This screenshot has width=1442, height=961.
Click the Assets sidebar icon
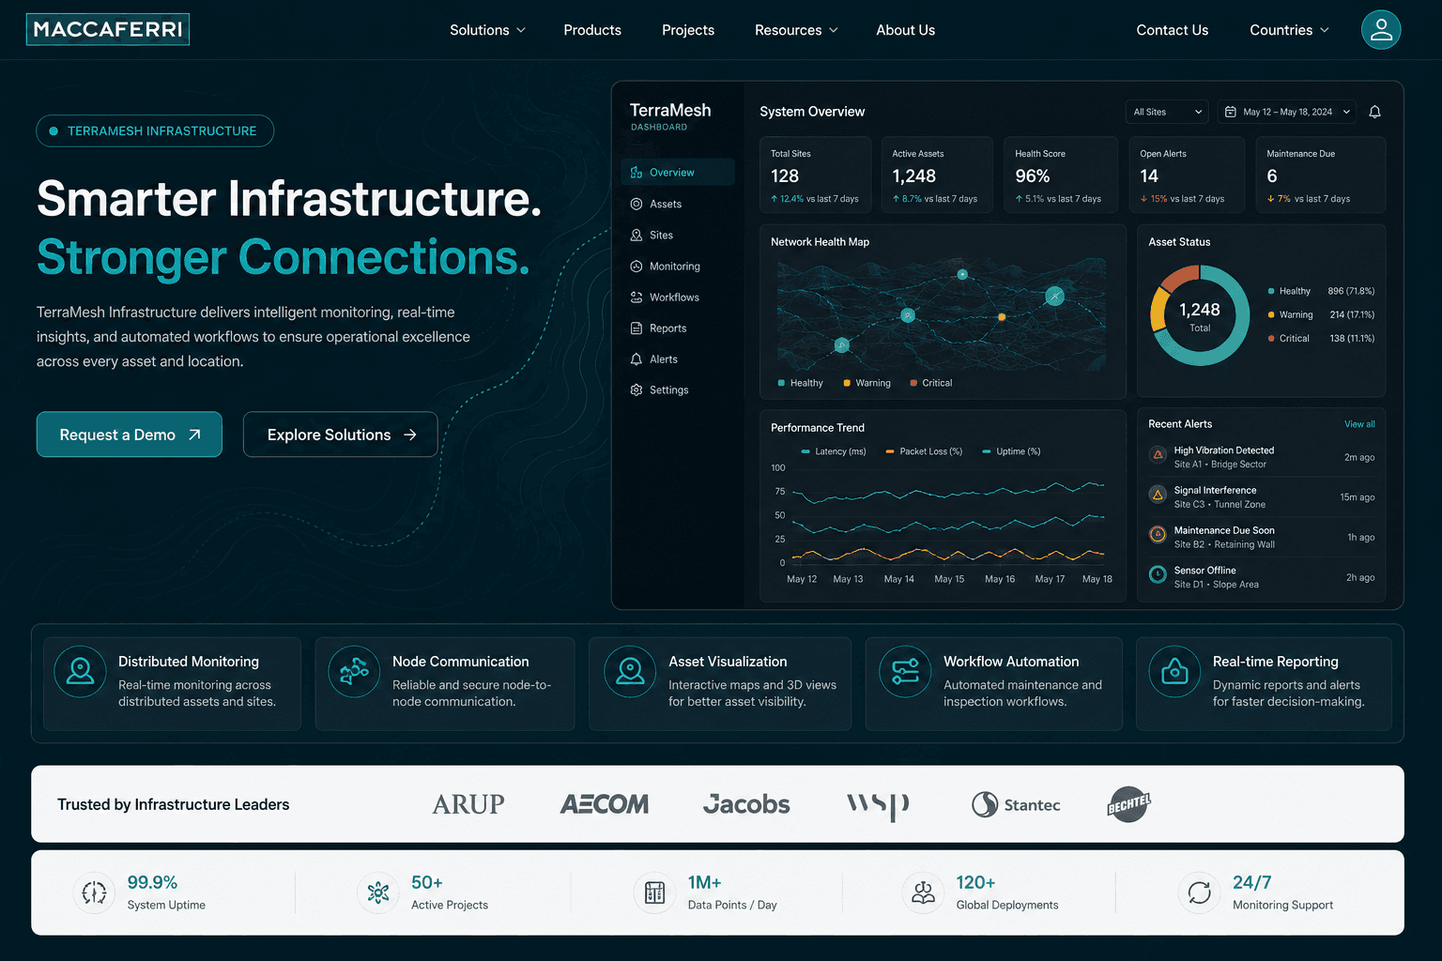637,204
